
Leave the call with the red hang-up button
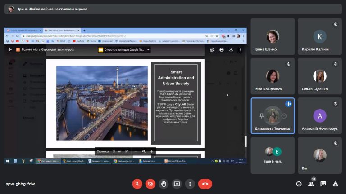pyautogui.click(x=205, y=184)
